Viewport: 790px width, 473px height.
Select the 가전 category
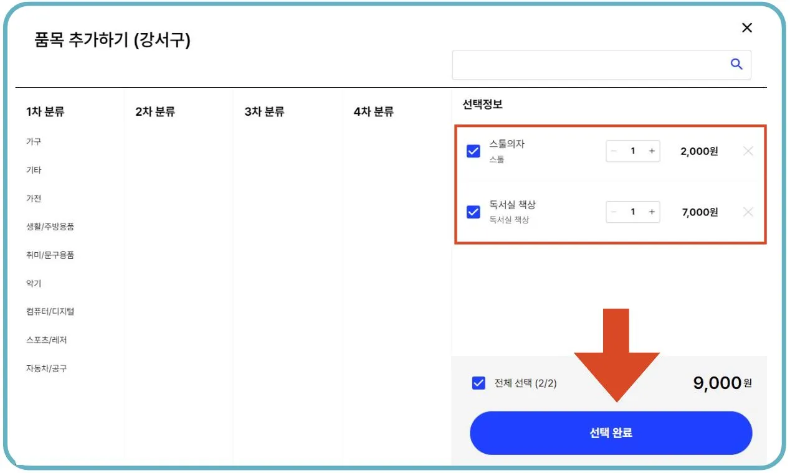pyautogui.click(x=34, y=199)
